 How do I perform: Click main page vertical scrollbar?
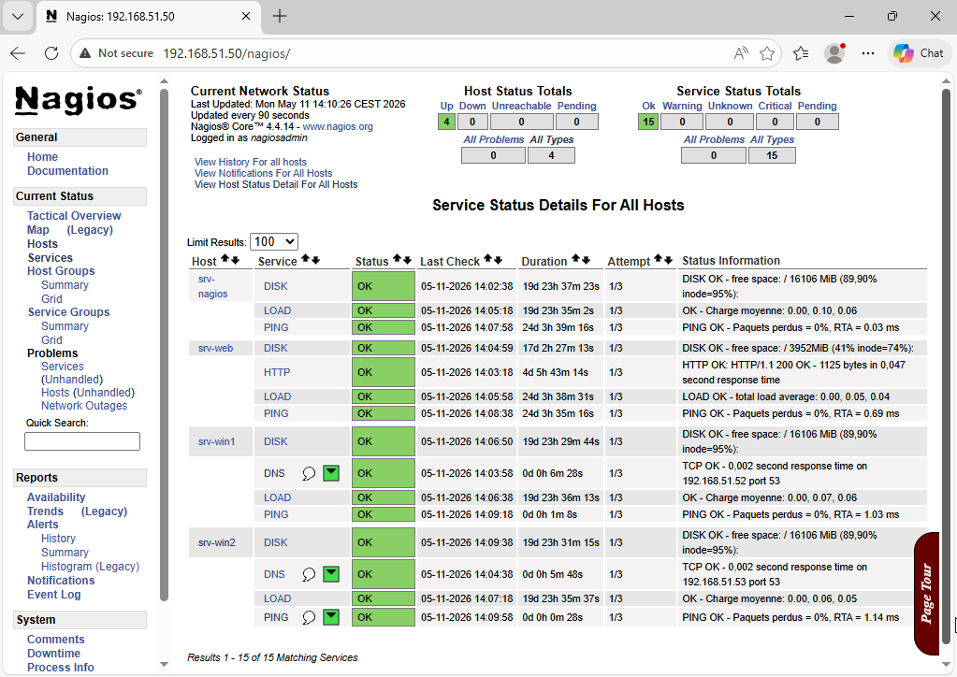pyautogui.click(x=946, y=366)
